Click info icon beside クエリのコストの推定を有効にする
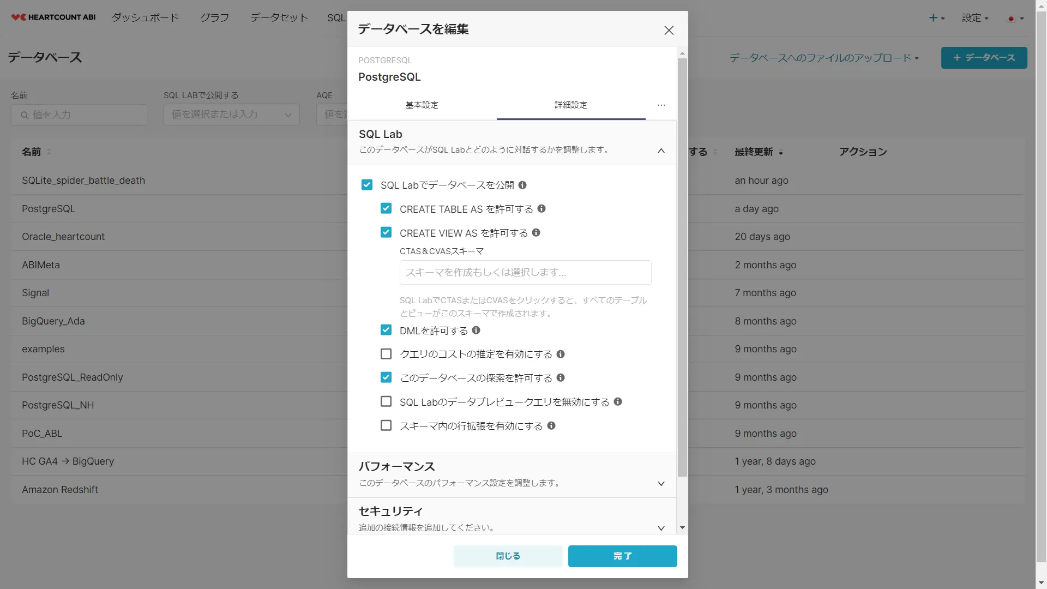 coord(561,354)
